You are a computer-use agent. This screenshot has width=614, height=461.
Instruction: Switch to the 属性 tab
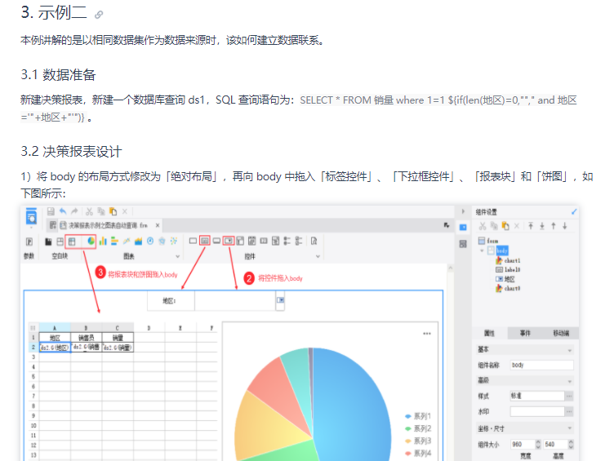coord(489,333)
